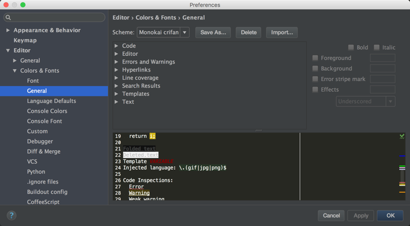Click the Background color swatch
Screen dimensions: 410x226
(382, 69)
